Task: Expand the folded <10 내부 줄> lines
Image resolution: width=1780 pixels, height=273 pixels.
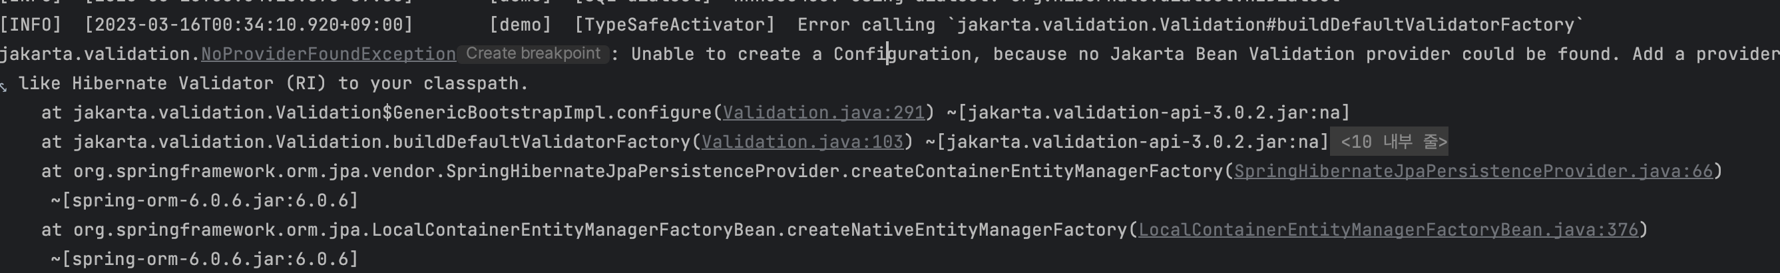Action: point(1390,142)
